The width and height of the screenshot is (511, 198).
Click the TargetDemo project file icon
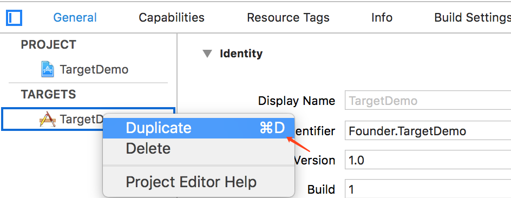48,69
